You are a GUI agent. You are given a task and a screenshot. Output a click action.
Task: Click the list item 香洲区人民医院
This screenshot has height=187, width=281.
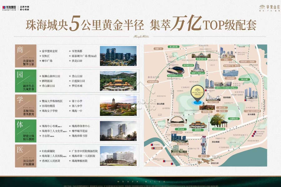(x=51, y=161)
